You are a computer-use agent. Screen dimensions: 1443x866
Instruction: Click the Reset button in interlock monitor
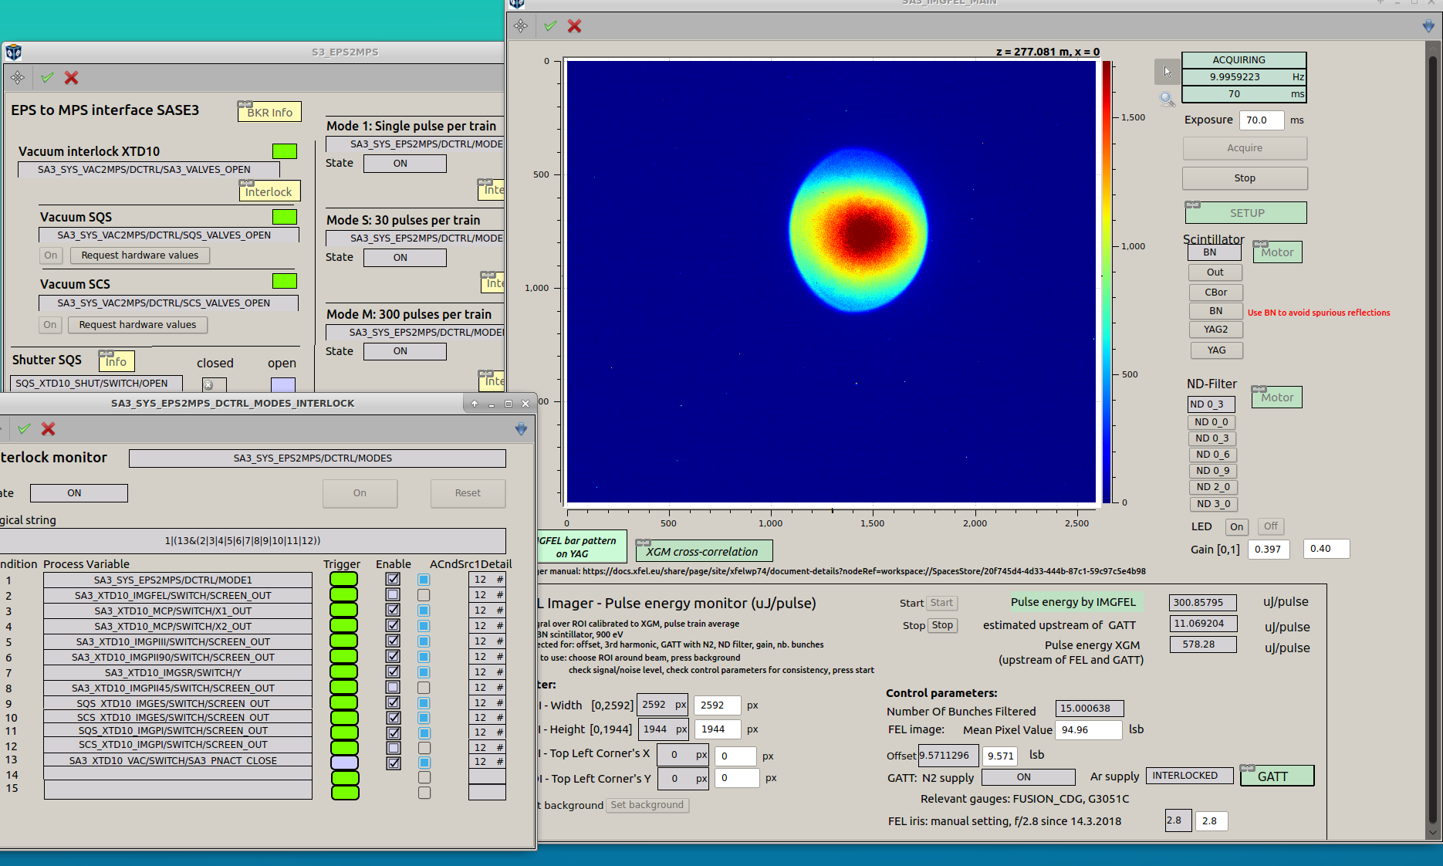point(468,493)
